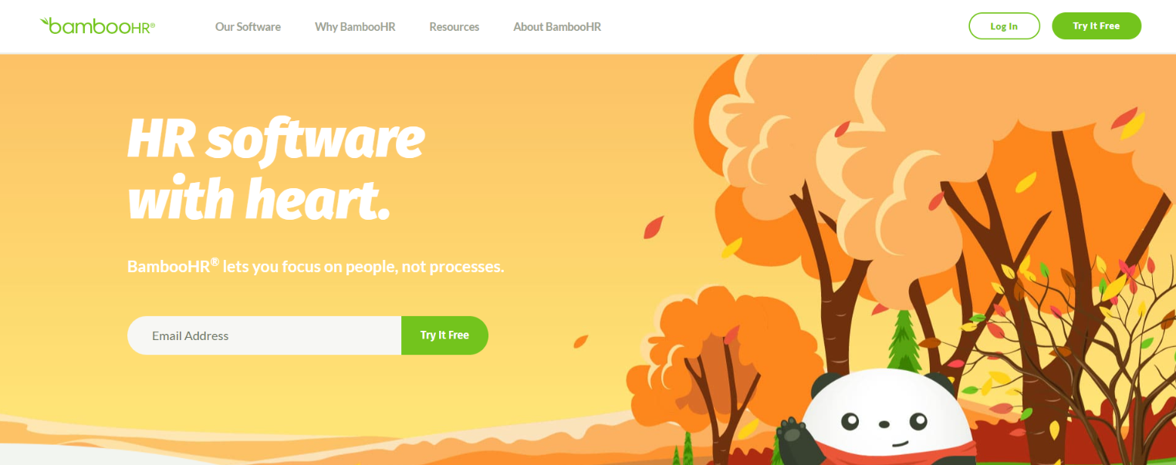Click the registered trademark symbol after BambooHR tagline

[215, 261]
